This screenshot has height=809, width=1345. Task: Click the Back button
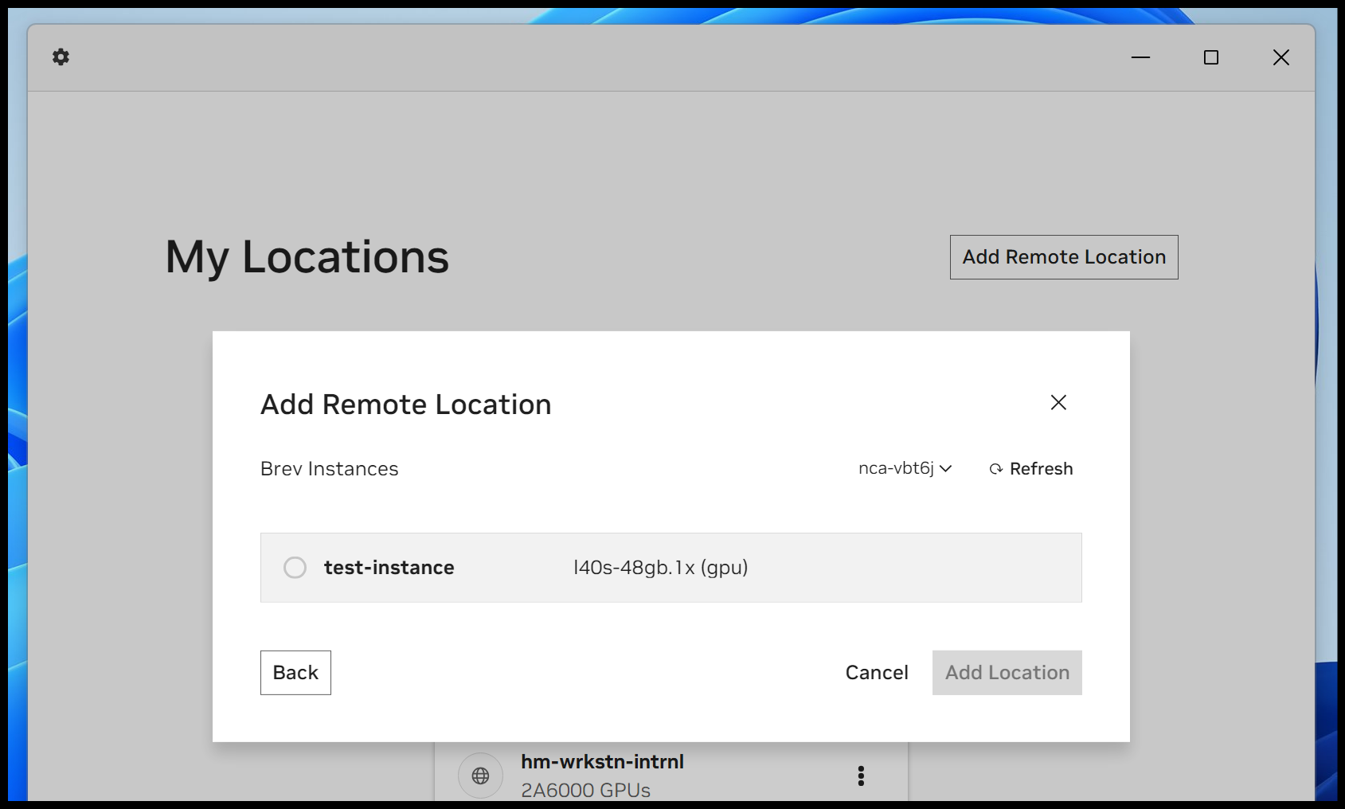click(295, 673)
